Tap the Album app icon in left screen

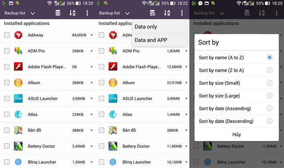tap(18, 82)
